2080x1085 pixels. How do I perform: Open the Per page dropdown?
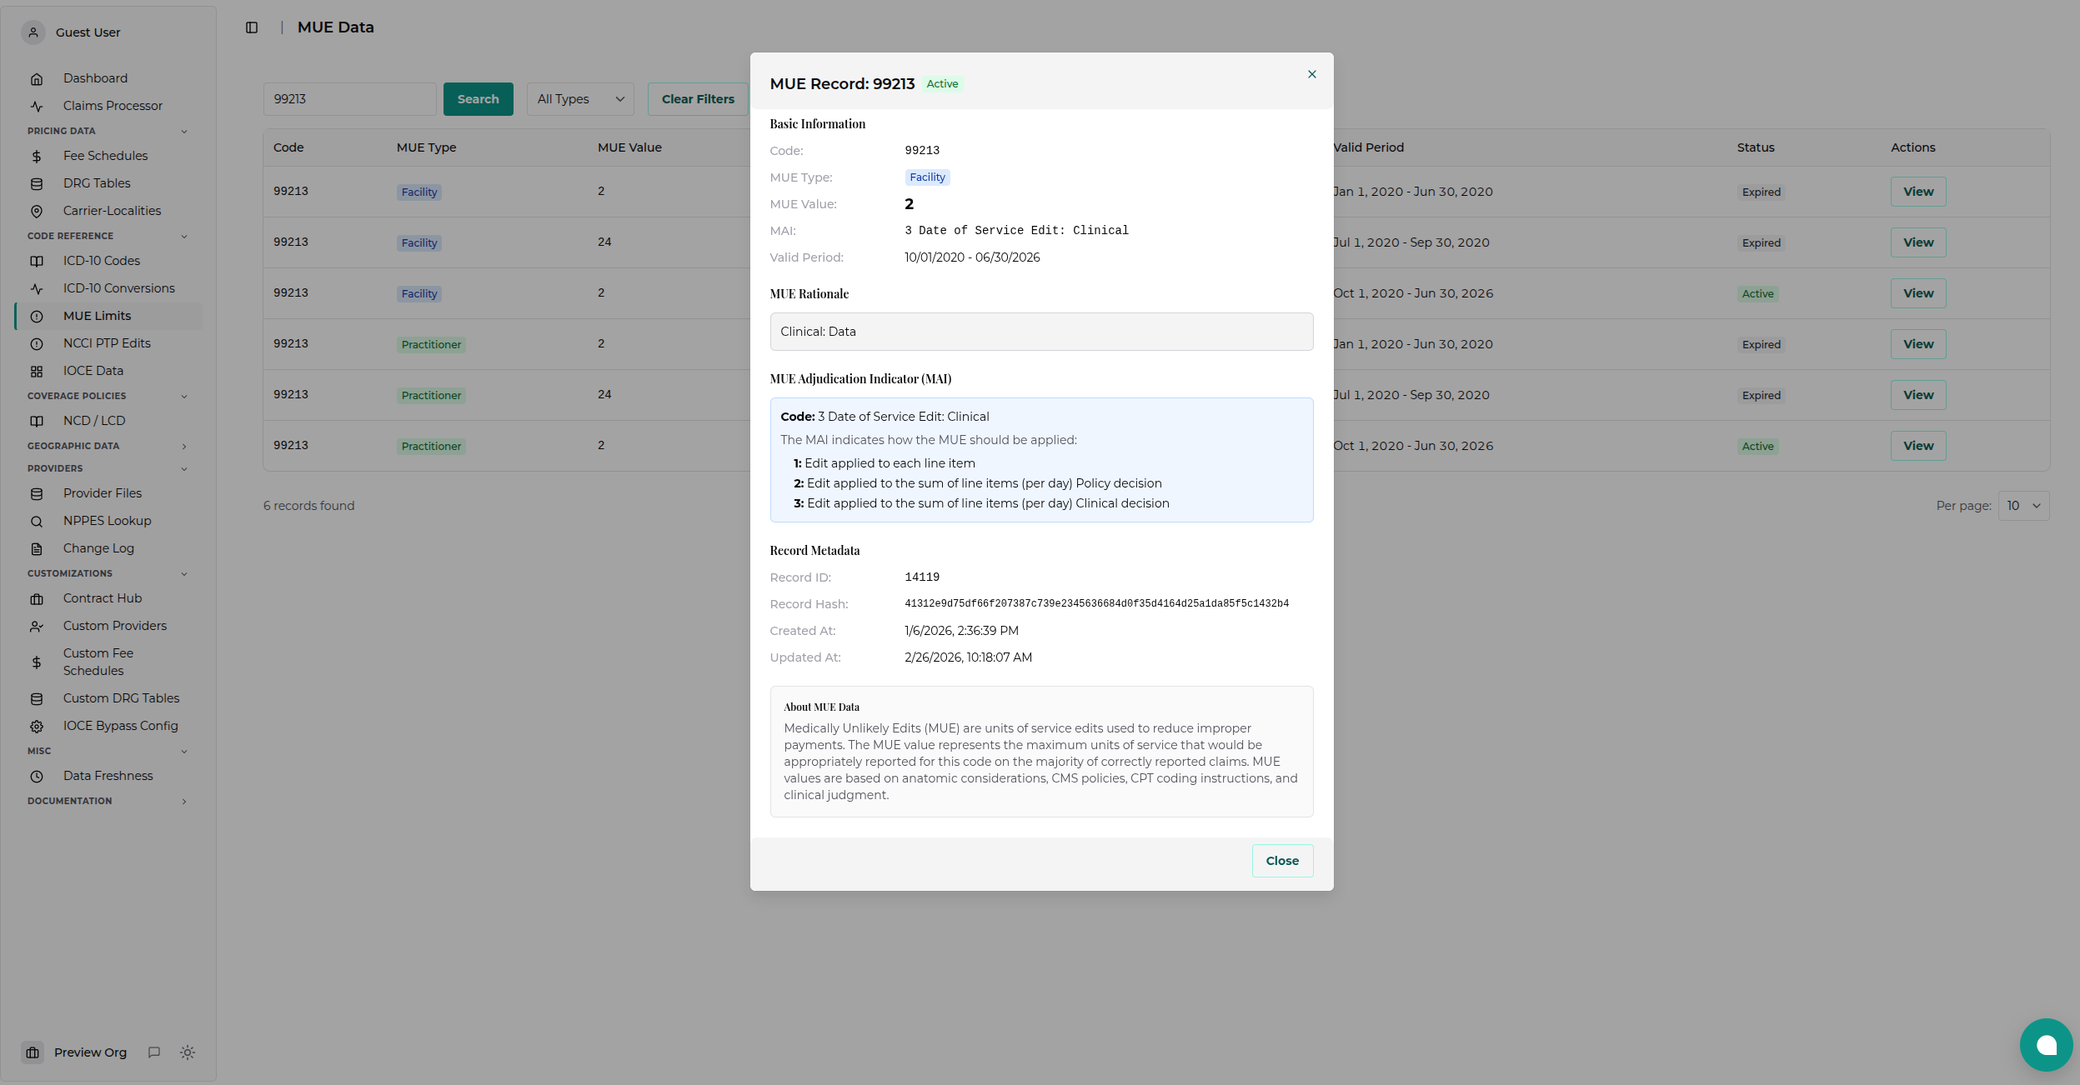coord(2023,506)
